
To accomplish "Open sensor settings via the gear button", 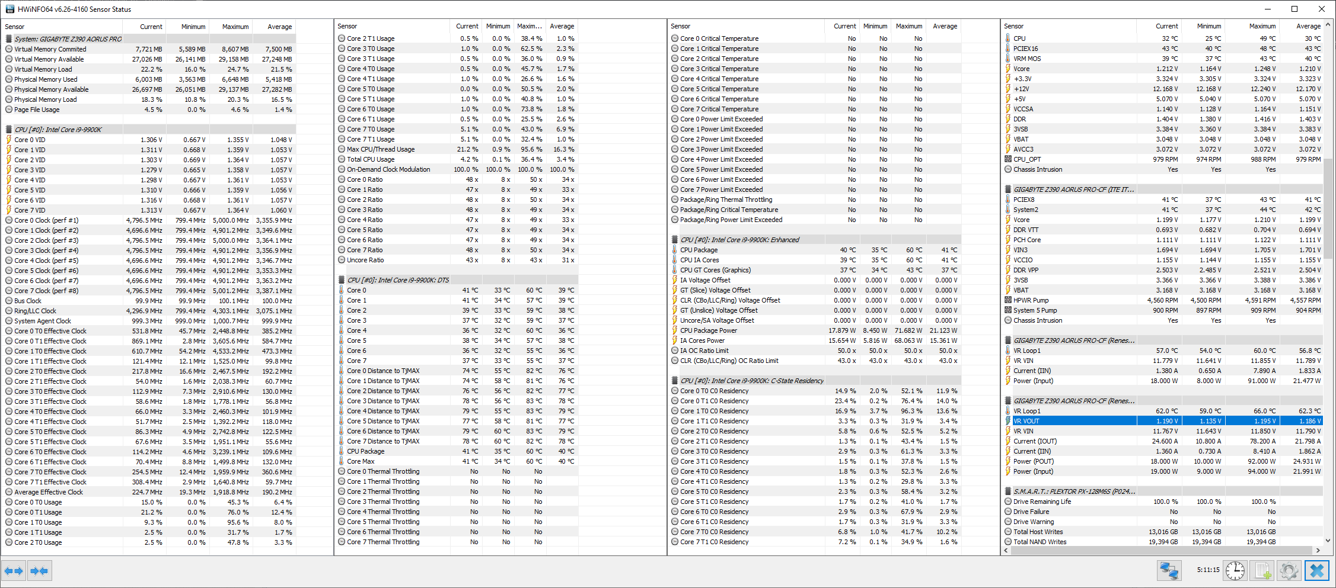I will (x=1289, y=571).
